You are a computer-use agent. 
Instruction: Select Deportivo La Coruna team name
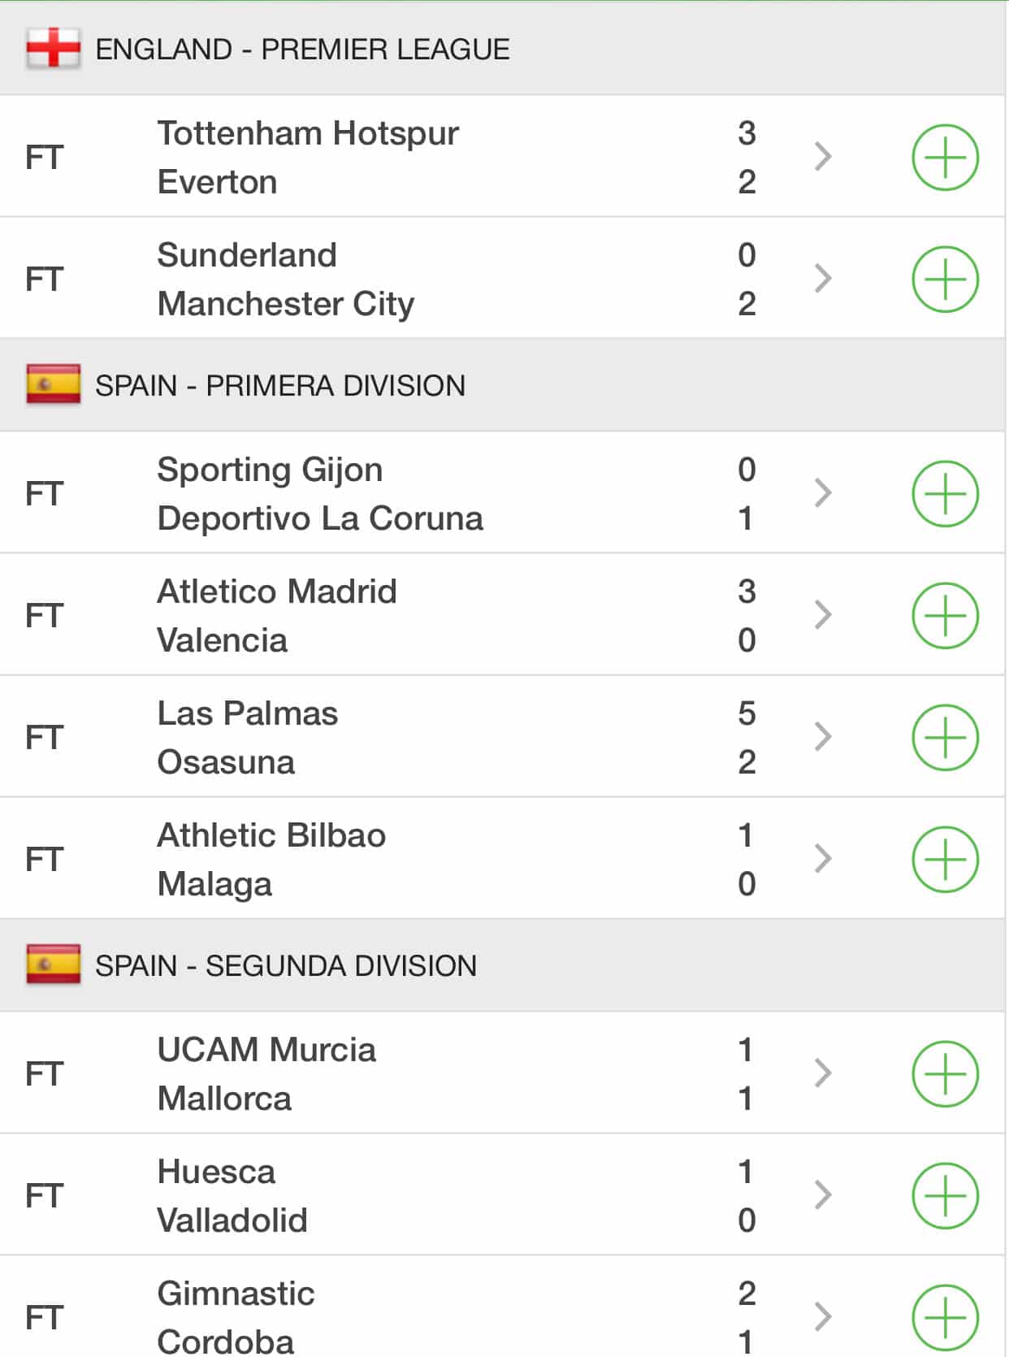[320, 518]
